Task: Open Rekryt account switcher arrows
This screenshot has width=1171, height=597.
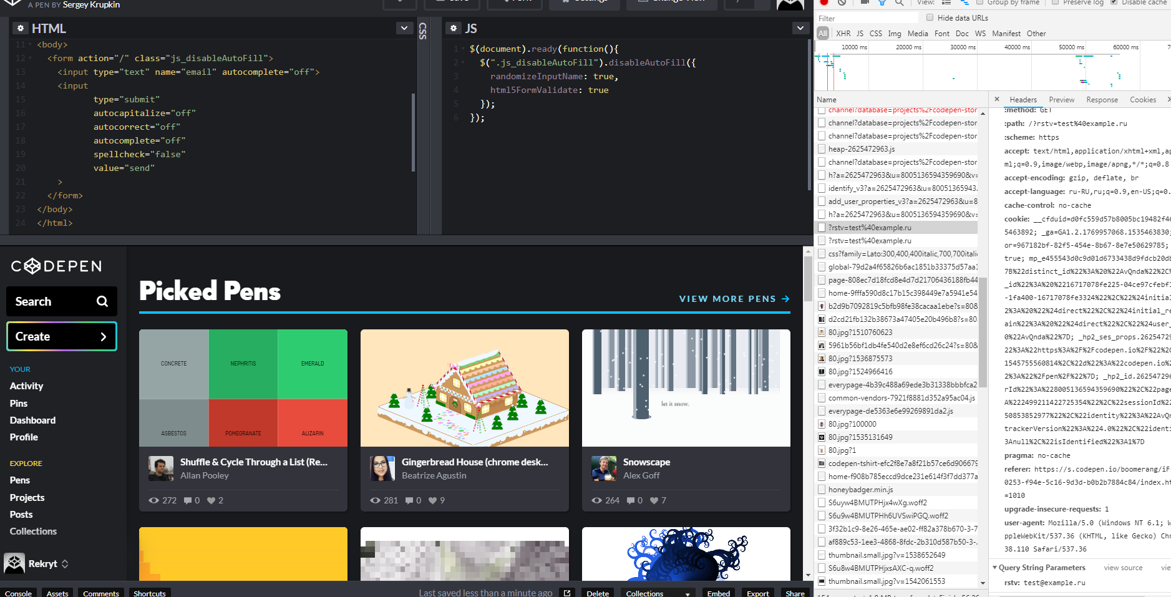Action: click(x=65, y=564)
